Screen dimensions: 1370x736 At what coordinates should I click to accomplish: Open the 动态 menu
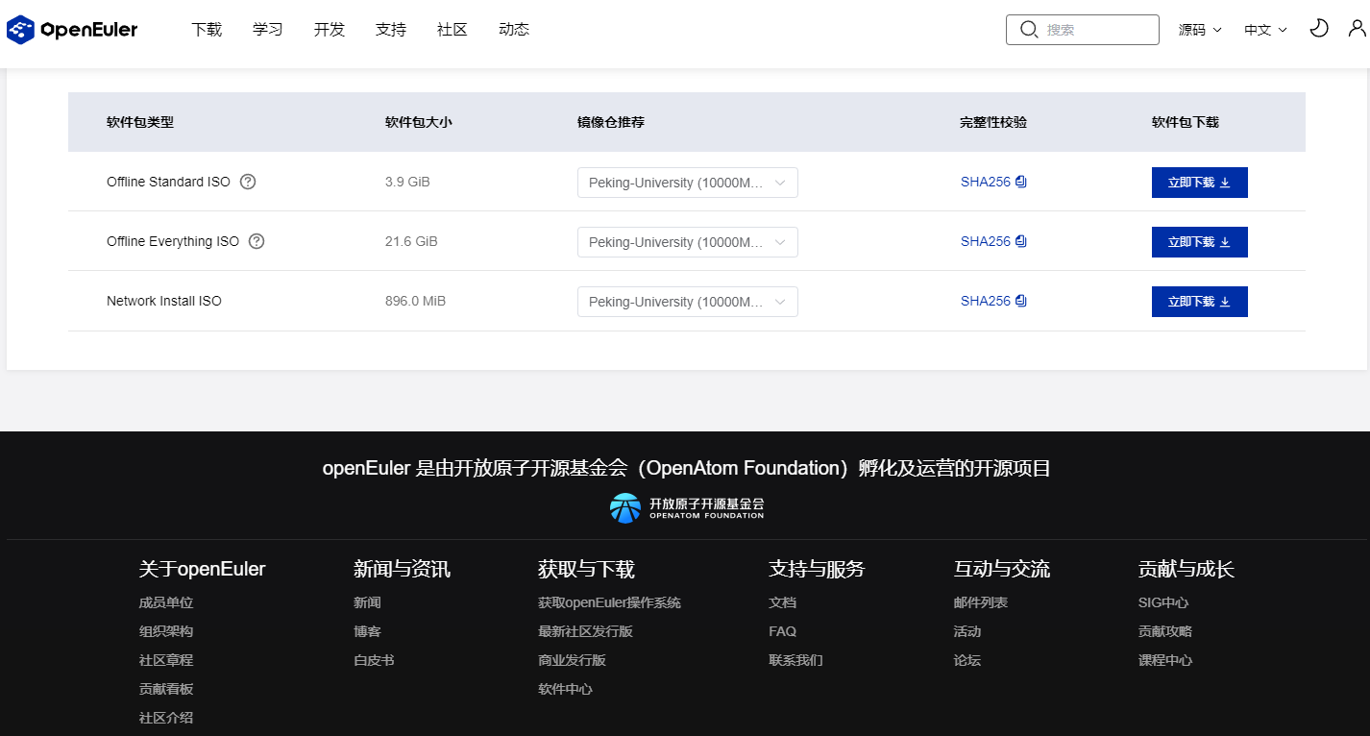point(514,30)
